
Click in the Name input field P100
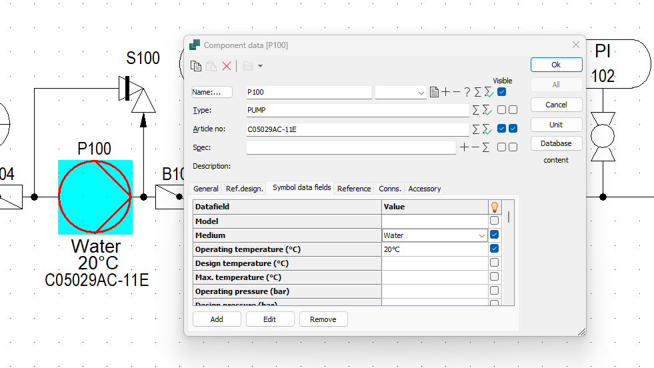click(x=309, y=92)
